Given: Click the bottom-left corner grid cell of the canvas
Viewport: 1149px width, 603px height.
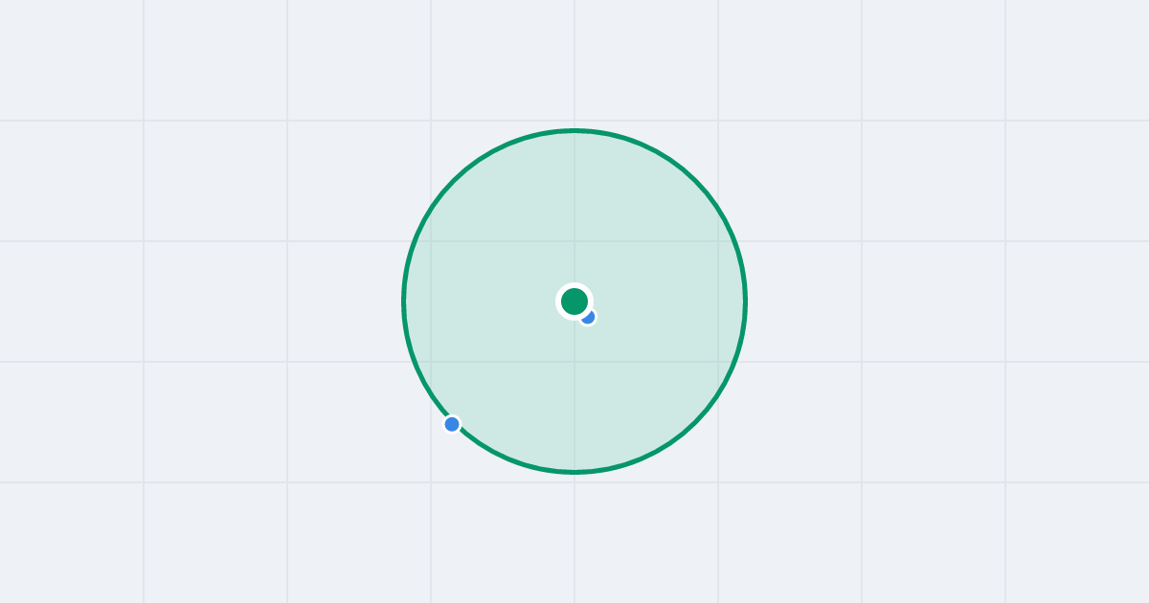Looking at the screenshot, I should coord(72,543).
